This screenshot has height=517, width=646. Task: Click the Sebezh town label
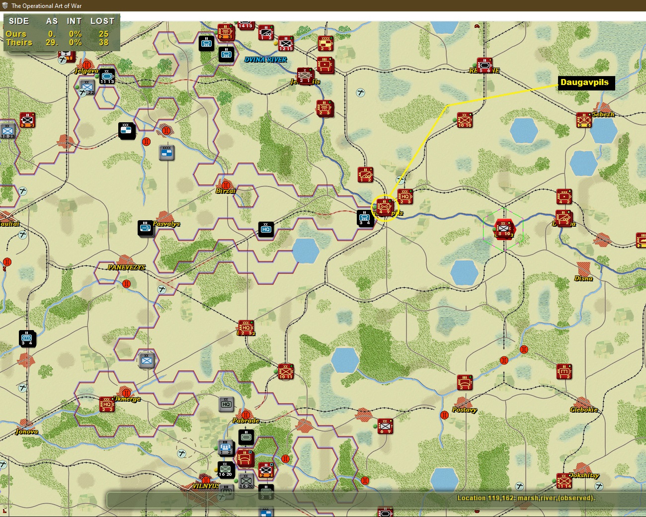coord(603,114)
